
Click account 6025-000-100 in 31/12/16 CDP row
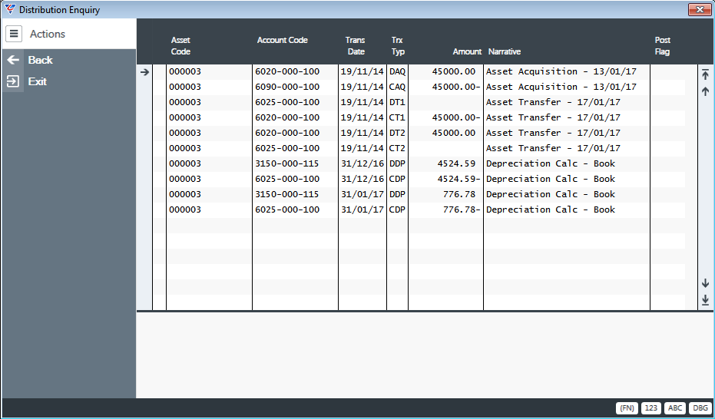(287, 179)
